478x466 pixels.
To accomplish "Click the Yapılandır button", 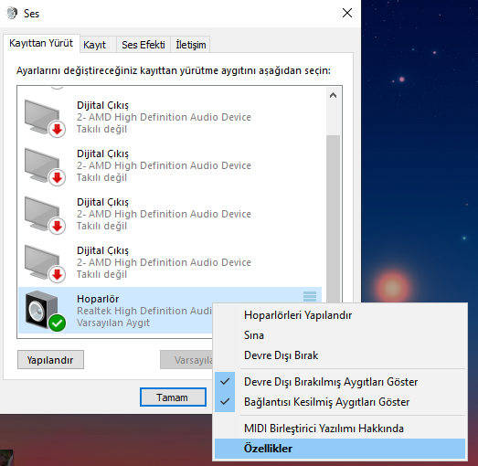I will coord(50,360).
